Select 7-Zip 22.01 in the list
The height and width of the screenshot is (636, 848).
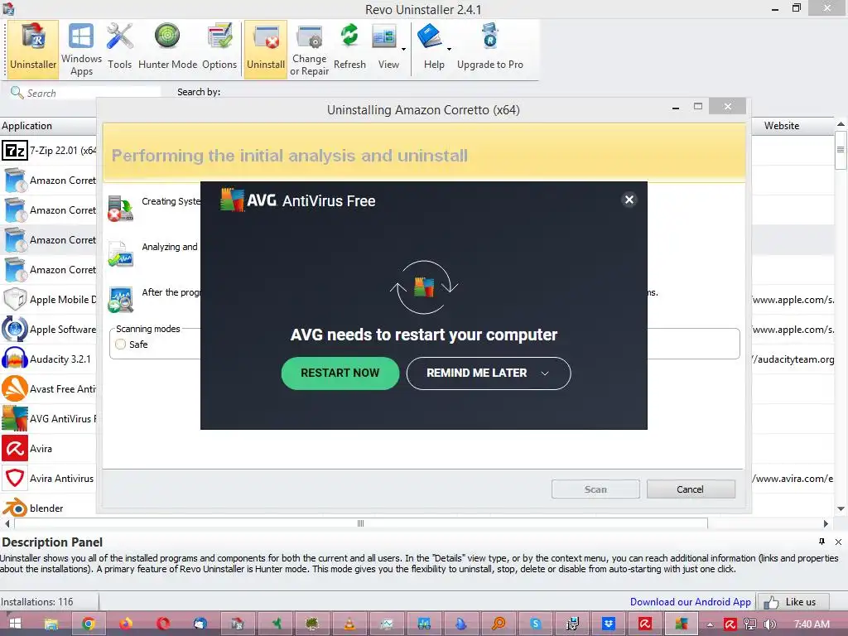[49, 151]
